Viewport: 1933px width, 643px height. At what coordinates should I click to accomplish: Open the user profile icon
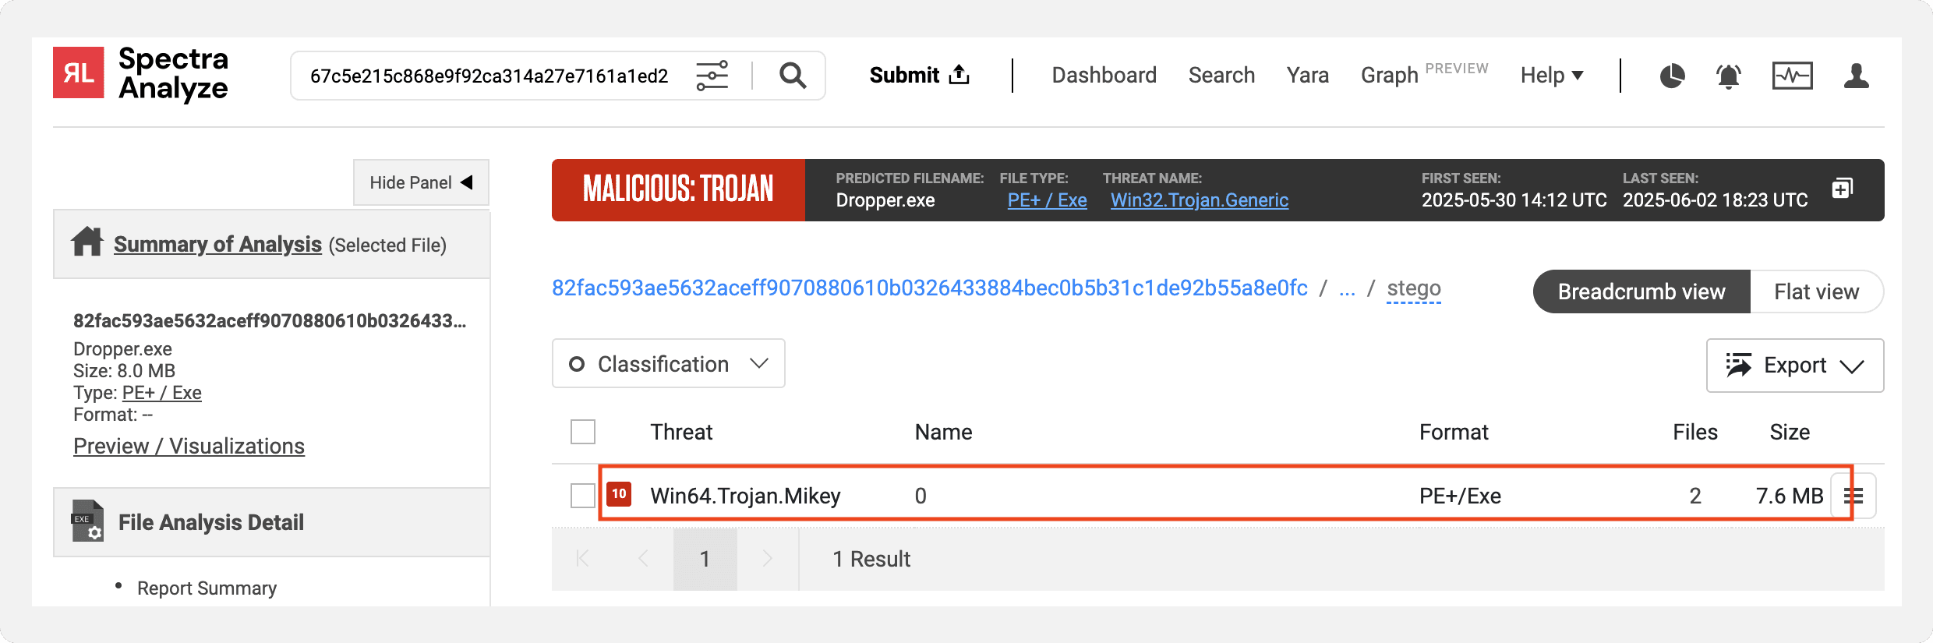[x=1856, y=76]
